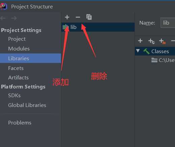Add root from URL globe-plus icon
This screenshot has height=147, width=175.
(151, 41)
